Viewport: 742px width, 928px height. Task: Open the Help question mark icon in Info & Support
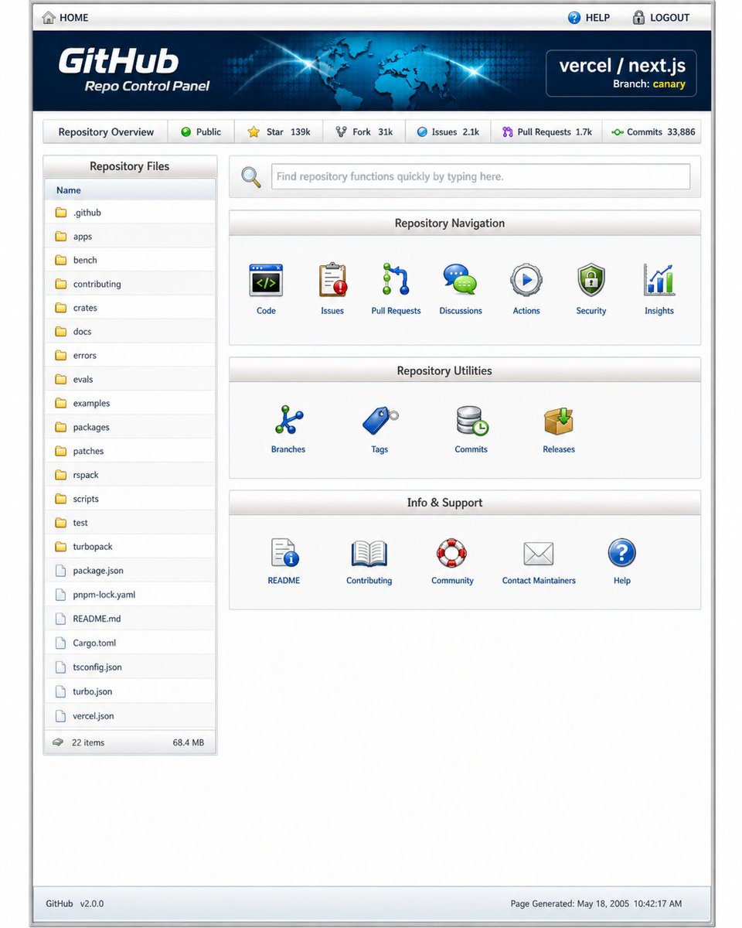coord(622,553)
